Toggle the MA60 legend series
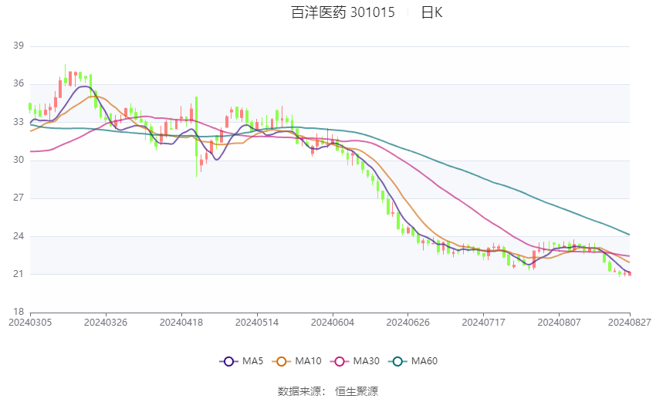Screen dimensions: 656x399 point(413,361)
